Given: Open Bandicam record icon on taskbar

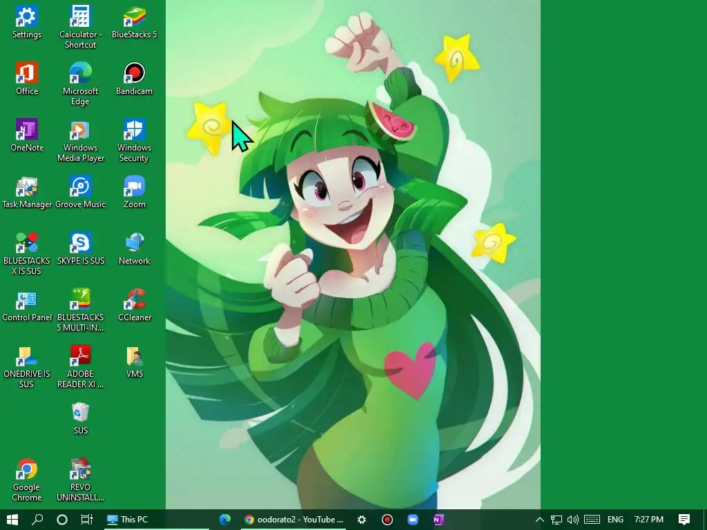Looking at the screenshot, I should [x=387, y=520].
